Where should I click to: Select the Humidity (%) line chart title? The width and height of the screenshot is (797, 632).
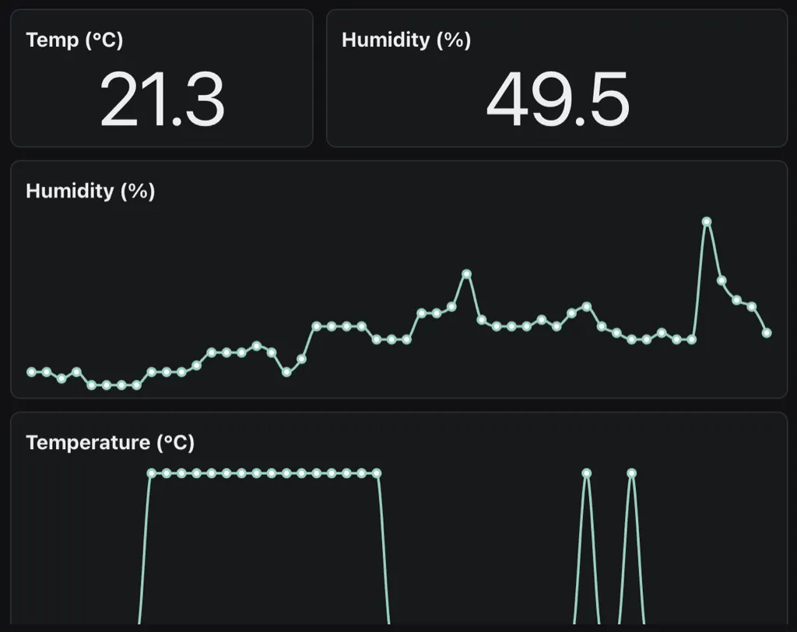(x=90, y=191)
